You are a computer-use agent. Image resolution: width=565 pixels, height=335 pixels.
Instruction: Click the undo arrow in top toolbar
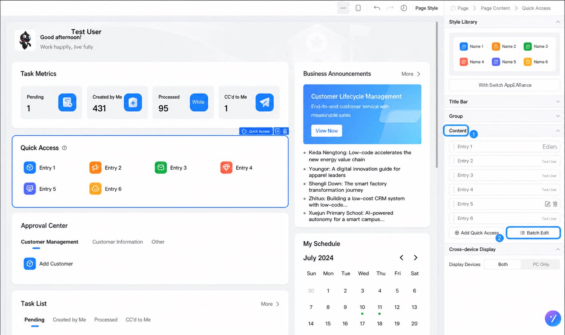coord(377,8)
